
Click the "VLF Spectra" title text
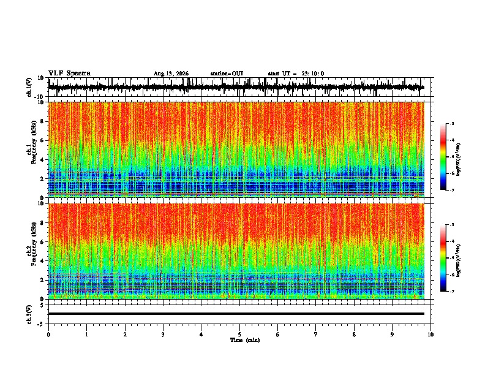pyautogui.click(x=69, y=74)
